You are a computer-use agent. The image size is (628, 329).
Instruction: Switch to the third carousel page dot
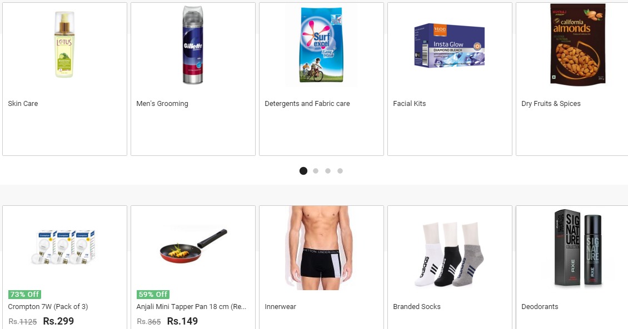click(x=328, y=171)
